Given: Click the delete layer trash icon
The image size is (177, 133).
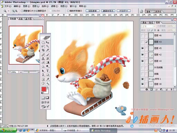Looking at the screenshot, I should [171, 89].
